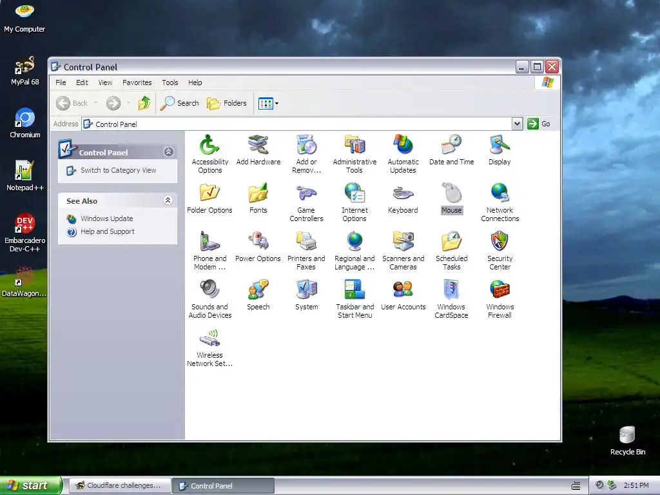Click the address bar field
The width and height of the screenshot is (660, 495).
pos(296,124)
